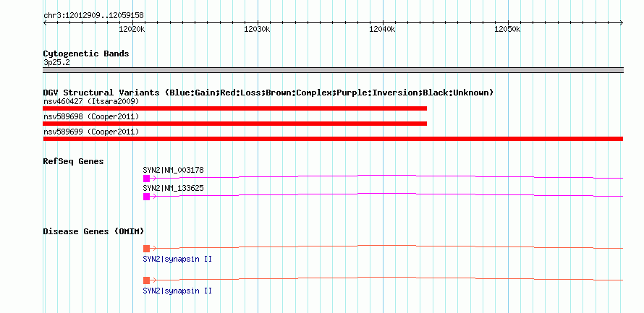The width and height of the screenshot is (644, 313).
Task: Click the right arrowhead of the ruler
Action: click(622, 22)
